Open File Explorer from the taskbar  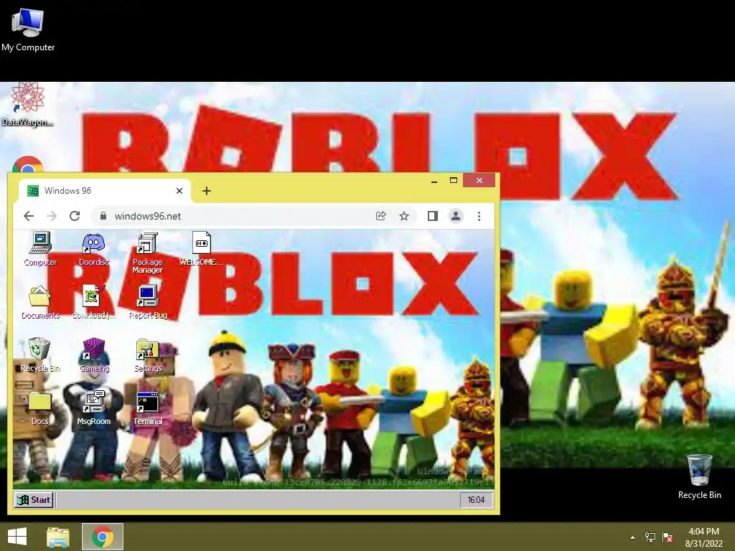point(57,537)
